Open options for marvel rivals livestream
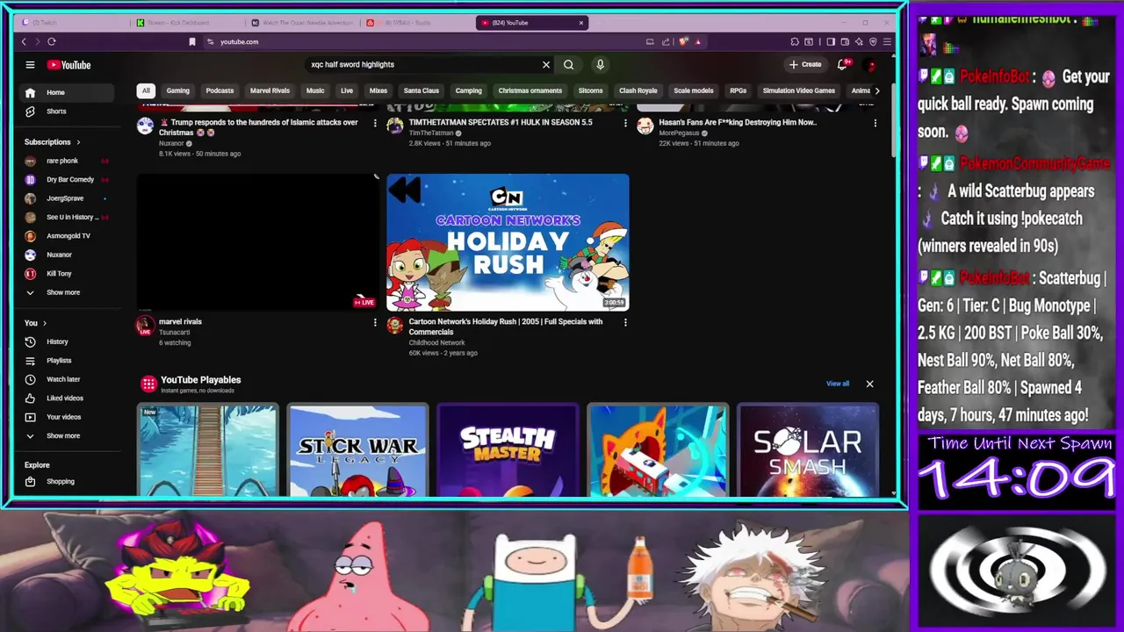Image resolution: width=1124 pixels, height=632 pixels. pyautogui.click(x=375, y=323)
